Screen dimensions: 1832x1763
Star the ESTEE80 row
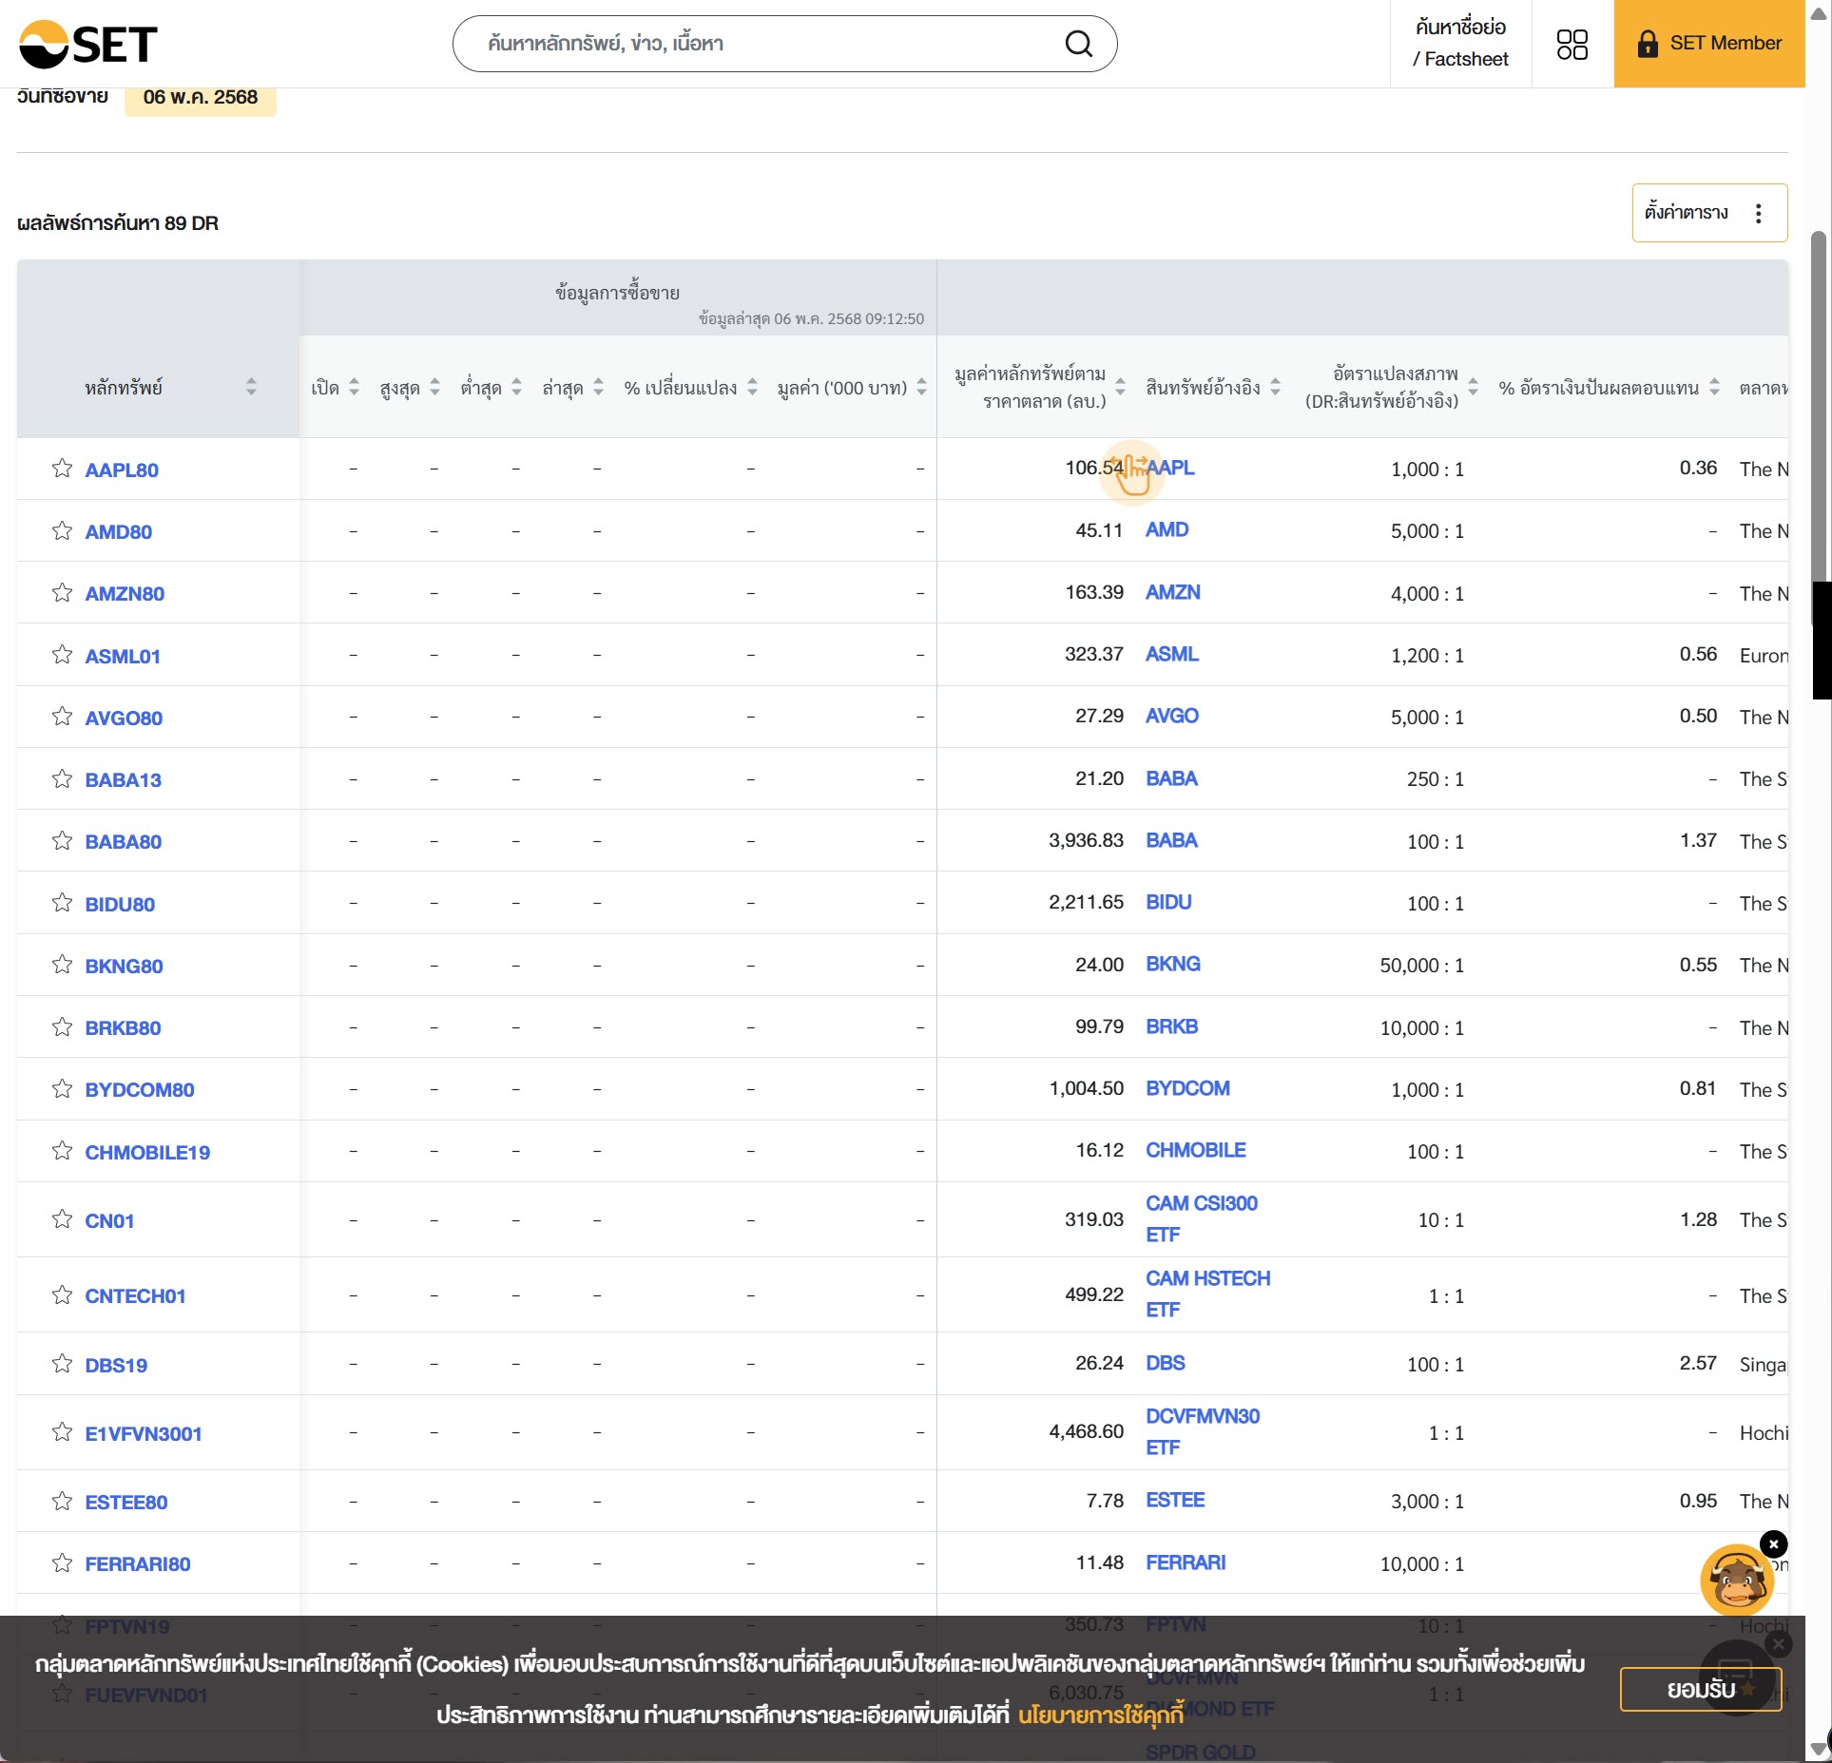62,1500
